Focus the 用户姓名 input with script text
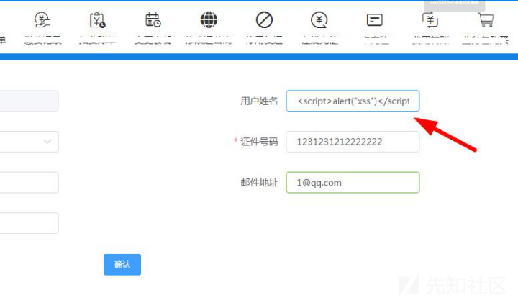The image size is (518, 300). 353,101
